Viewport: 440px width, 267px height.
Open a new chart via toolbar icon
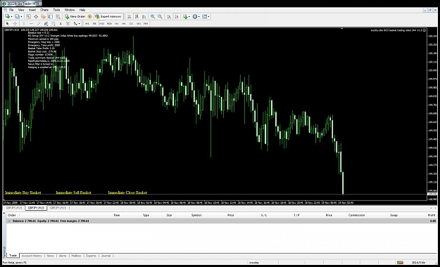[7, 17]
